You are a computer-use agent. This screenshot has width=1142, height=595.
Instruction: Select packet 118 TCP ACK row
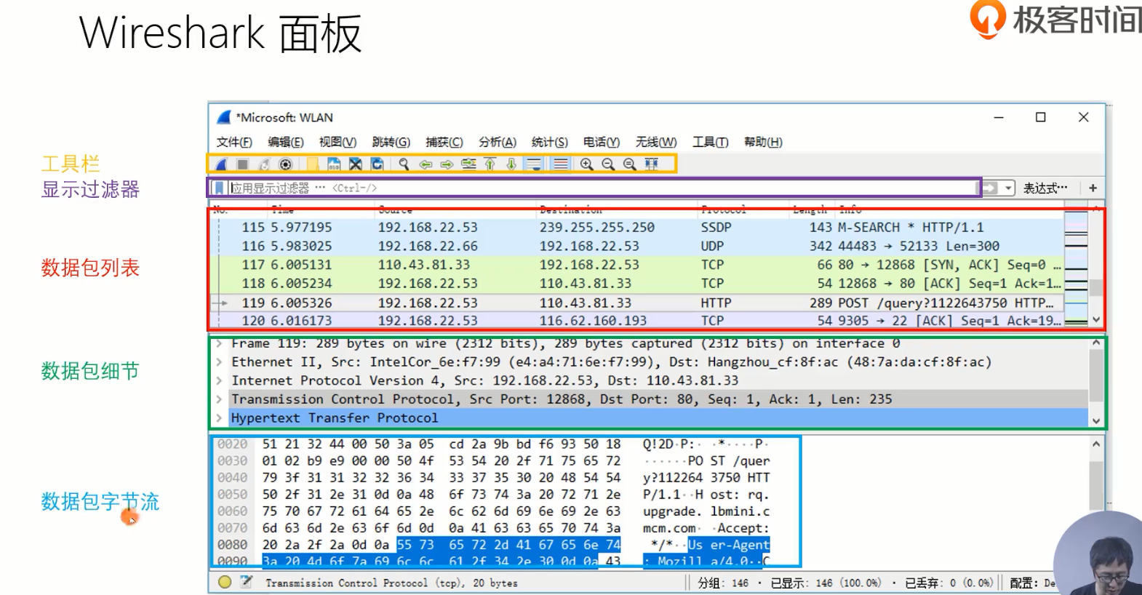pos(637,284)
